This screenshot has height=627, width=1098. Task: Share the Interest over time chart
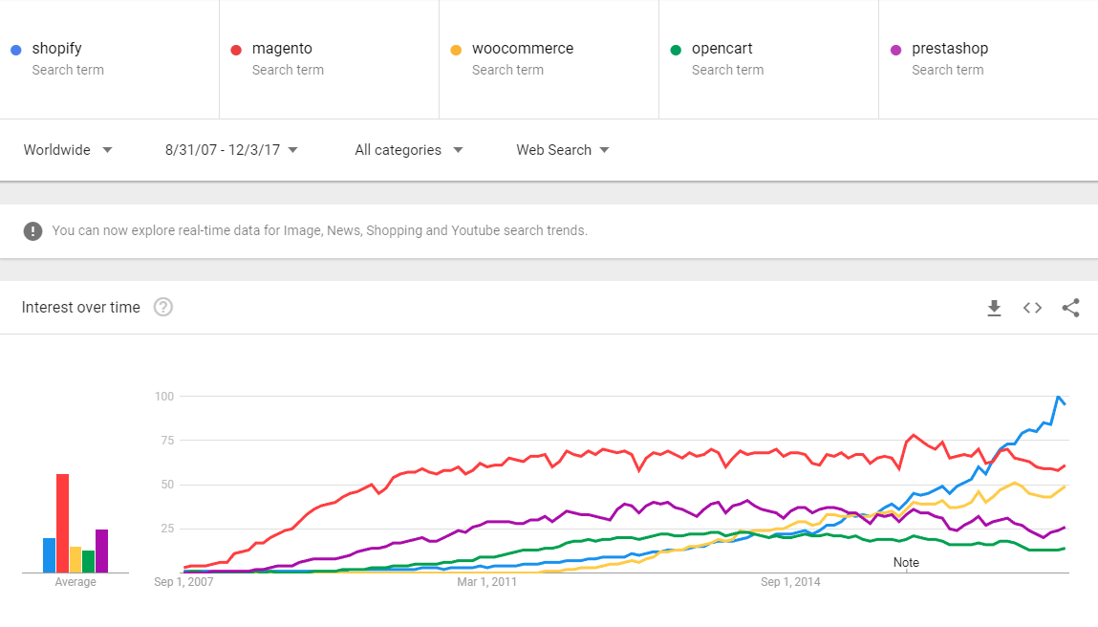(1070, 308)
